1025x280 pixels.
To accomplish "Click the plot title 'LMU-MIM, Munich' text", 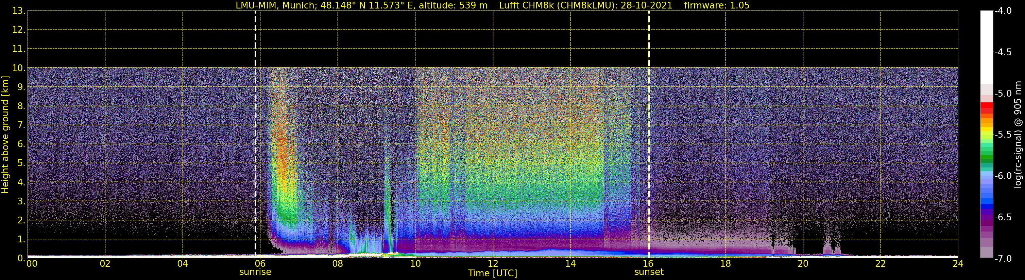I will (x=275, y=5).
